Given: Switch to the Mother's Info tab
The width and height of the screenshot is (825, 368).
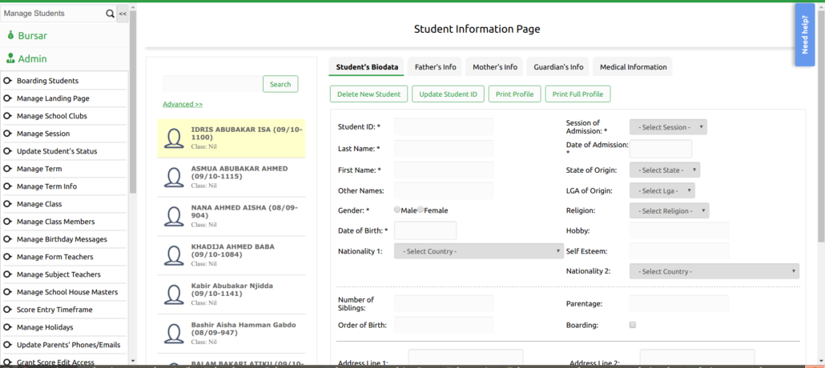Looking at the screenshot, I should pos(494,66).
